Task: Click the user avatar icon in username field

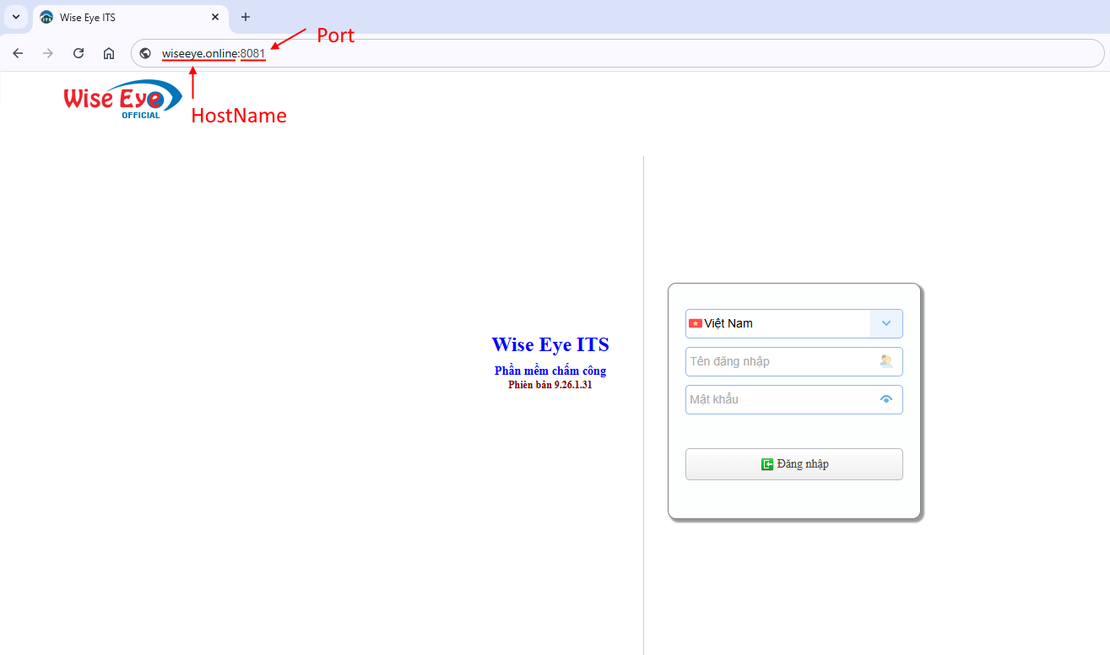Action: click(885, 361)
